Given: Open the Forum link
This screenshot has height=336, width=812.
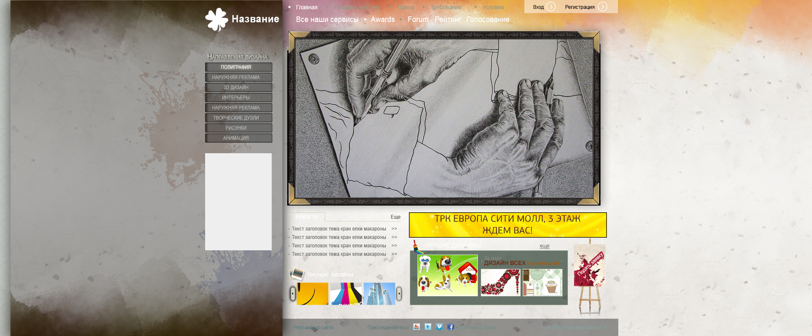Looking at the screenshot, I should click(418, 19).
